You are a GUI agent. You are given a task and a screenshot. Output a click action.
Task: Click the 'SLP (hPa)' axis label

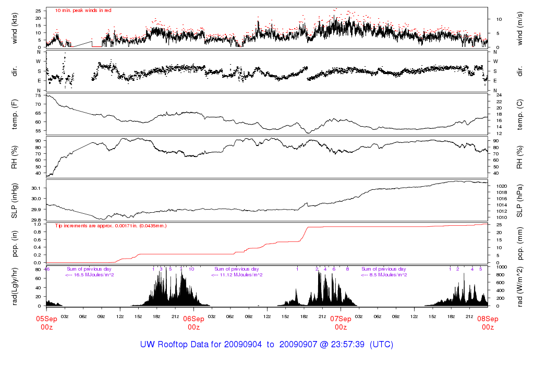(520, 201)
